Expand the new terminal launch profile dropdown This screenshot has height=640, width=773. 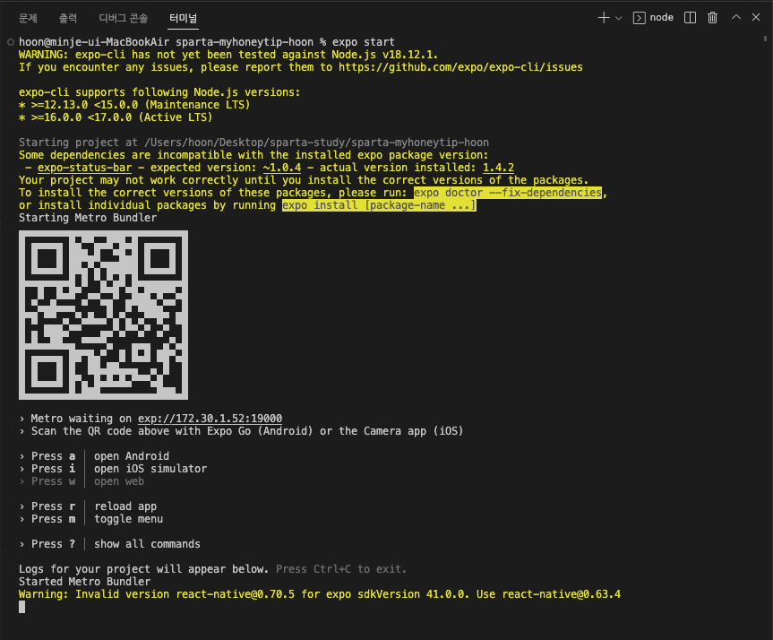pos(619,18)
